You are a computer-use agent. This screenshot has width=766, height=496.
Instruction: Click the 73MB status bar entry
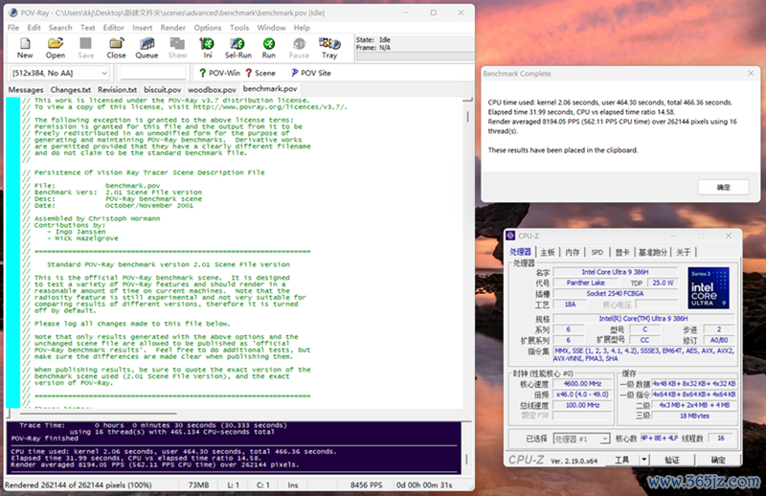tap(198, 485)
